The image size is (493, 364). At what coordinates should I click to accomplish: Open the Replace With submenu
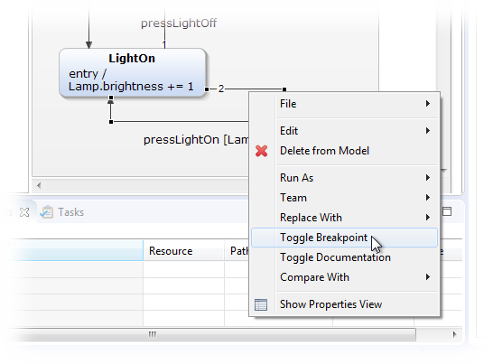pos(344,218)
